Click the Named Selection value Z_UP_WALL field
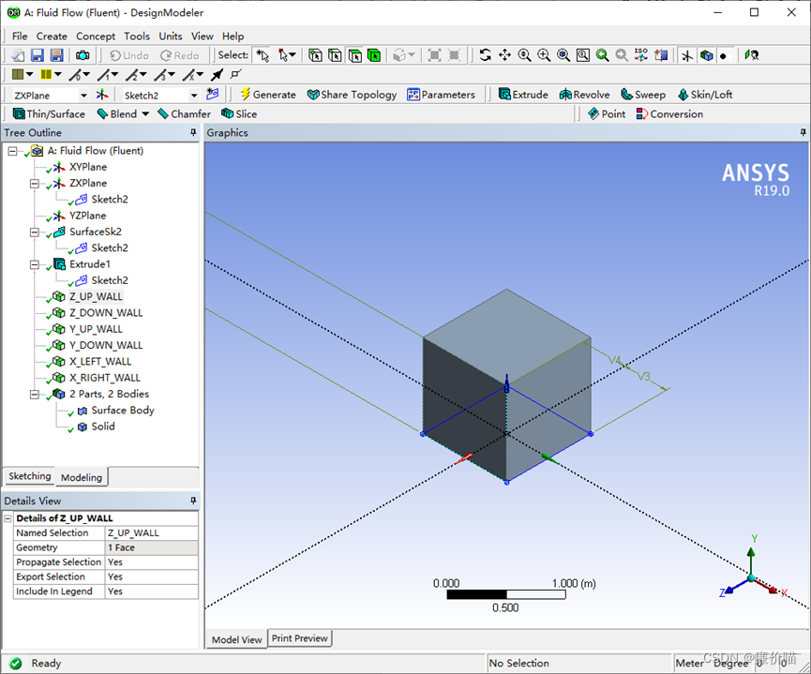The height and width of the screenshot is (674, 811). (152, 532)
